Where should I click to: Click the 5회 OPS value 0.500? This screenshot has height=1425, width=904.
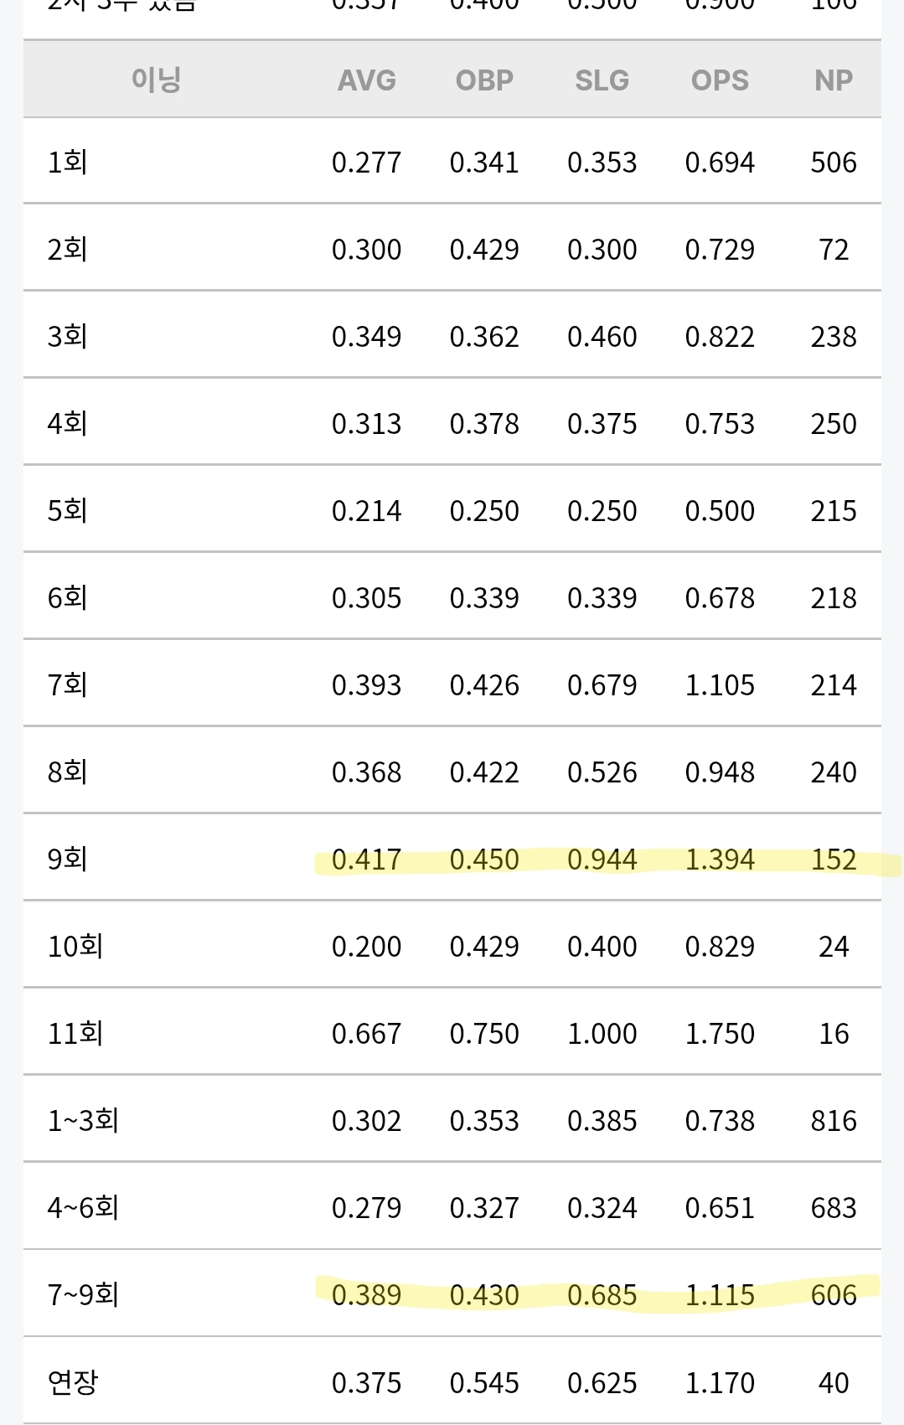coord(720,511)
